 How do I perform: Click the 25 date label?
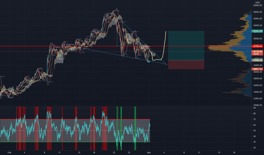[129, 152]
